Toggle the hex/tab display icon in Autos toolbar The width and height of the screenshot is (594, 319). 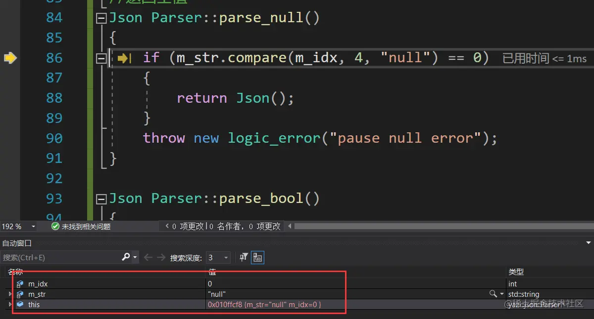[258, 257]
